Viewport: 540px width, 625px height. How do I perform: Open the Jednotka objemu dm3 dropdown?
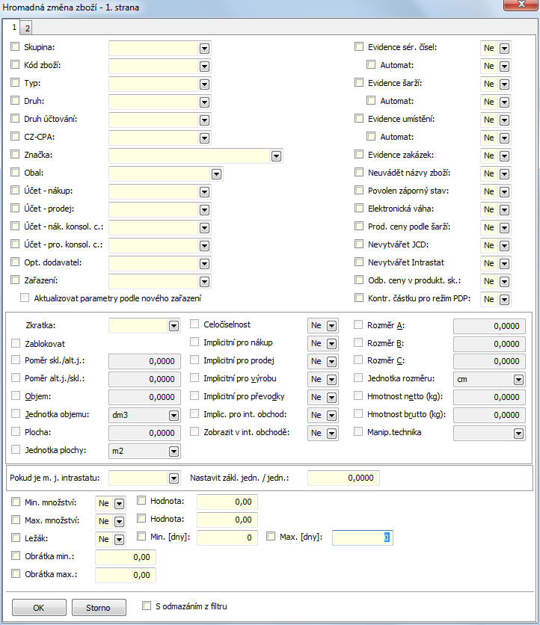[x=174, y=416]
